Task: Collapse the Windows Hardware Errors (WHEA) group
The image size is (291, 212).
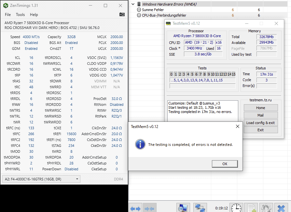Action: [133, 4]
